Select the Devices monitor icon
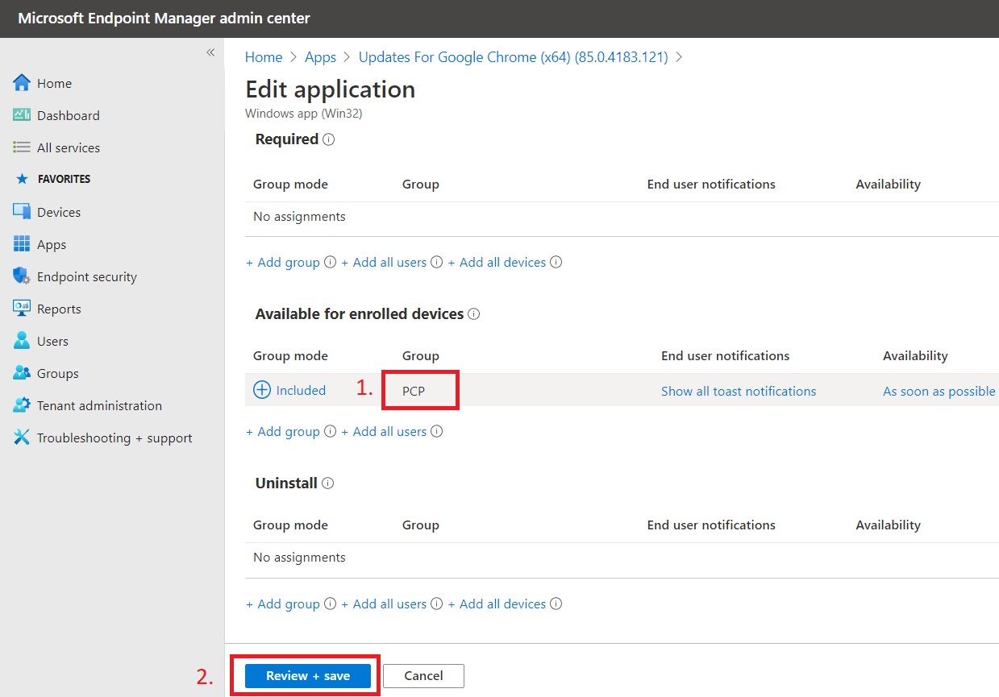Image resolution: width=999 pixels, height=697 pixels. [22, 212]
